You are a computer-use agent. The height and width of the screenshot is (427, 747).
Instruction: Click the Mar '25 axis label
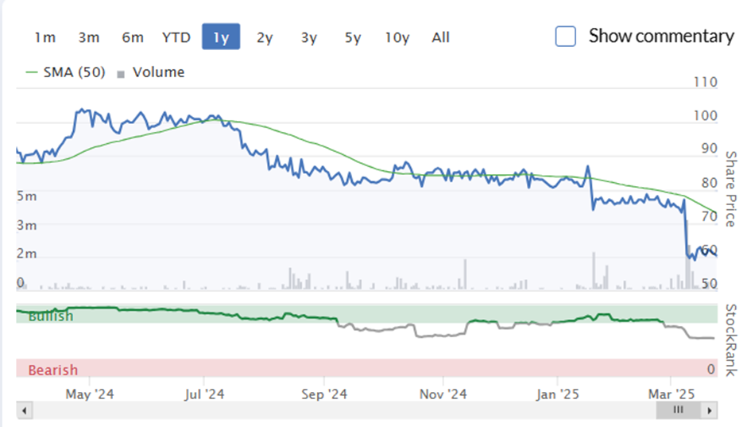[x=672, y=394]
